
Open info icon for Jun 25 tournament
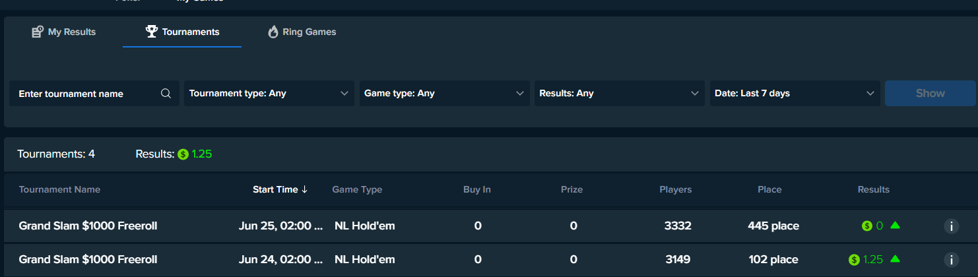click(x=951, y=226)
